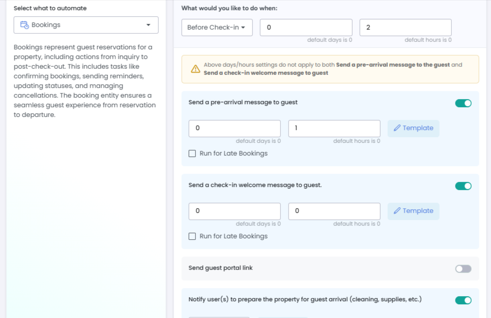Click pencil icon in pre-arrival Template button
Viewport: 491px width, 318px height.
tap(397, 128)
